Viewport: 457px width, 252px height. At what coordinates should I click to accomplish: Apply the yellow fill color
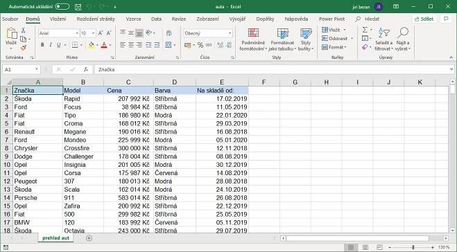point(92,45)
